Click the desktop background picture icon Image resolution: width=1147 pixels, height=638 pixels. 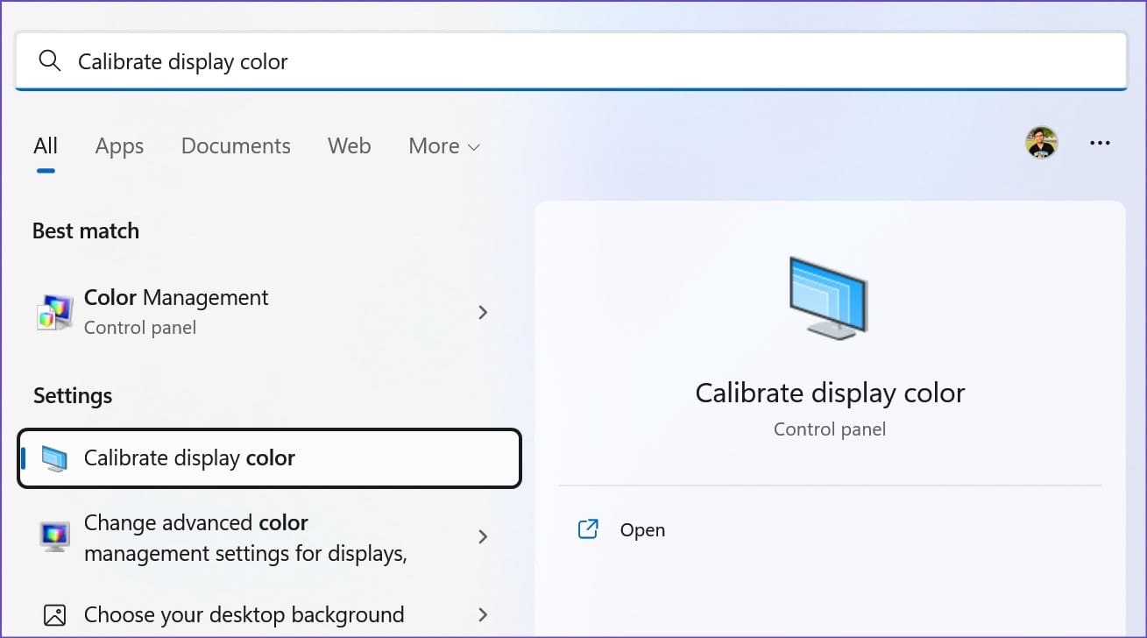pyautogui.click(x=54, y=614)
